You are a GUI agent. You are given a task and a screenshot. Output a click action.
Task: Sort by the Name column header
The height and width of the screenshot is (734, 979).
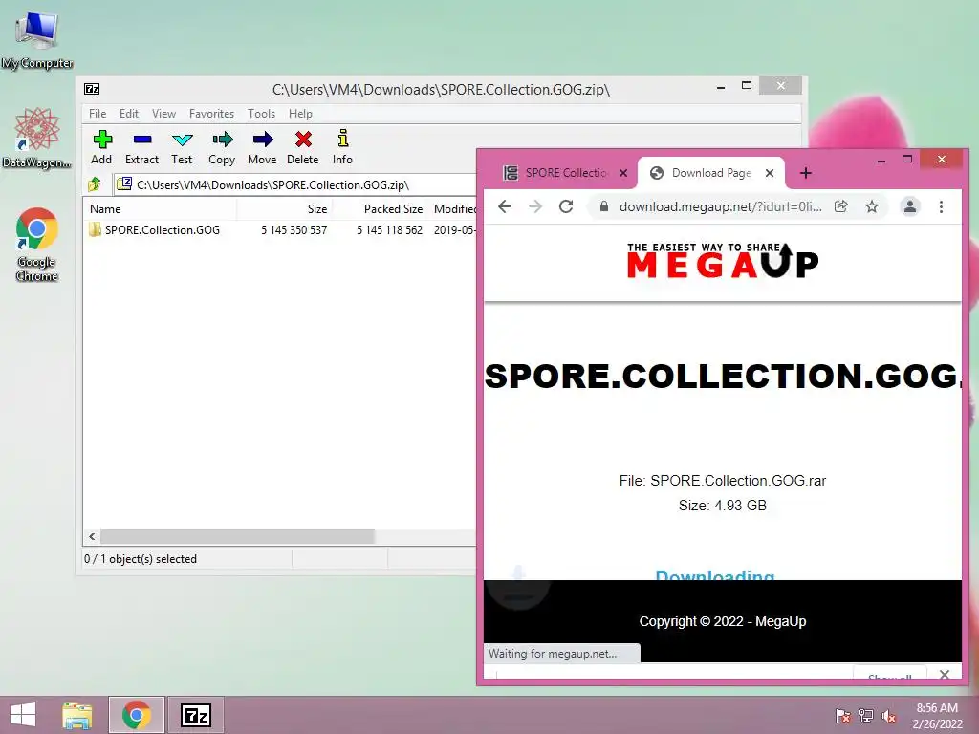coord(160,209)
